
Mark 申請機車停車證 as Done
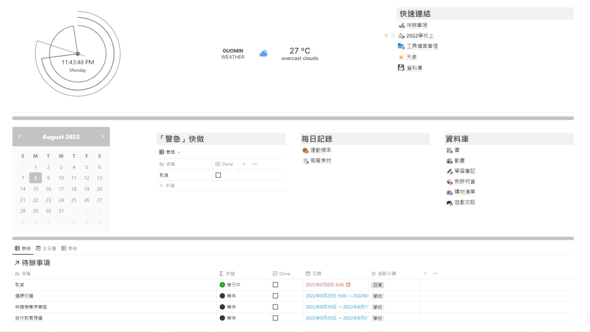276,307
